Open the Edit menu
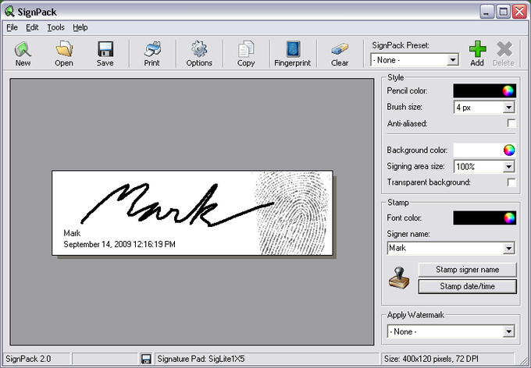 (x=32, y=27)
